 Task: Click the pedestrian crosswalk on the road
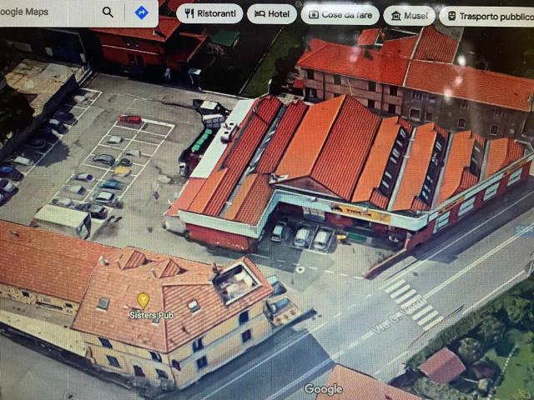click(411, 303)
